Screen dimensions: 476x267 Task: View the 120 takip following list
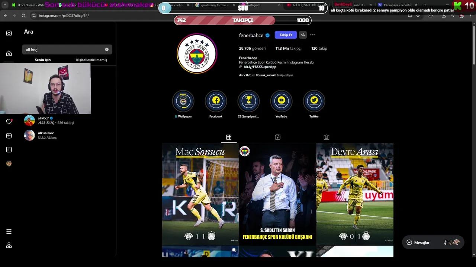coord(319,48)
